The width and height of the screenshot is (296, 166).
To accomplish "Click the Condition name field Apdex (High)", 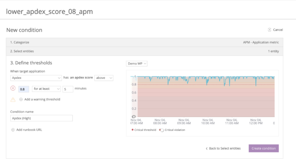I will (x=41, y=118).
